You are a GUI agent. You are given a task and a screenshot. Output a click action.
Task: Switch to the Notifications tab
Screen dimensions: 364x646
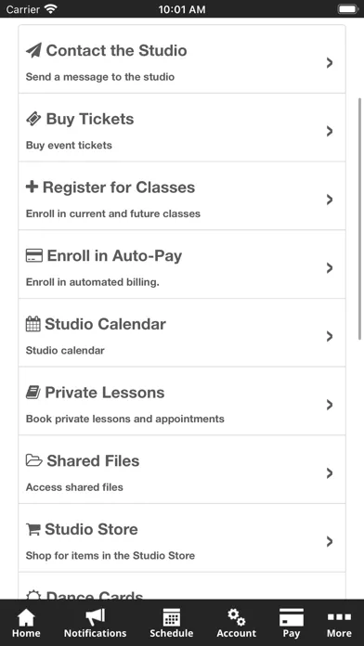(96, 623)
